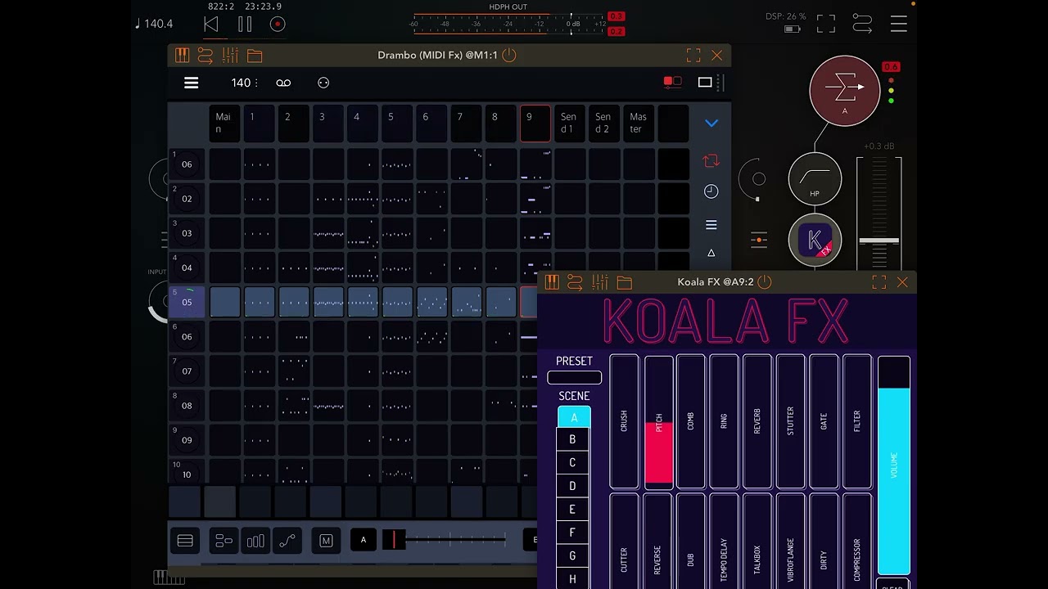Click AUM fullscreen brackets icon near DSP

(x=826, y=24)
